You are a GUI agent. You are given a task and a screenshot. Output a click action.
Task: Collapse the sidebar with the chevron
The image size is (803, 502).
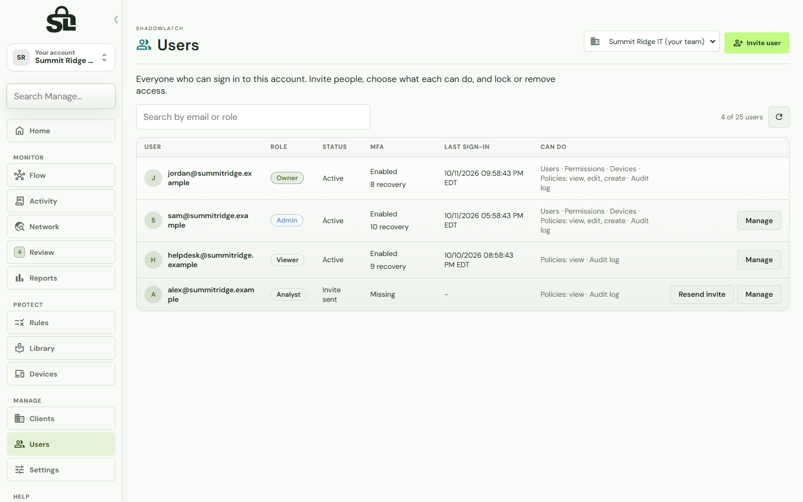(116, 20)
